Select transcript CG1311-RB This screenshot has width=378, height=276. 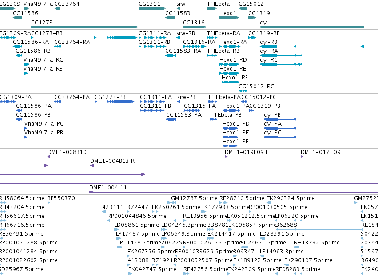[x=152, y=47]
